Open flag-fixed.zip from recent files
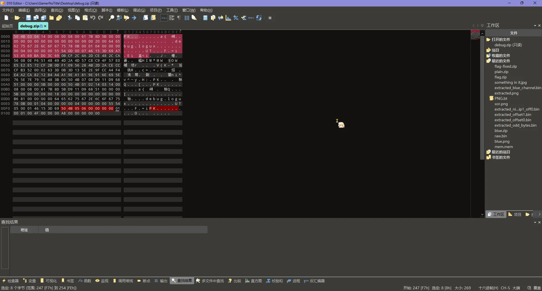Screen dimensions: 542x291 click(505, 67)
